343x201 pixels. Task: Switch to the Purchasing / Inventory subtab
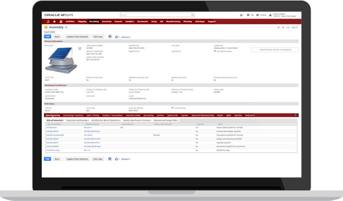tap(73, 116)
